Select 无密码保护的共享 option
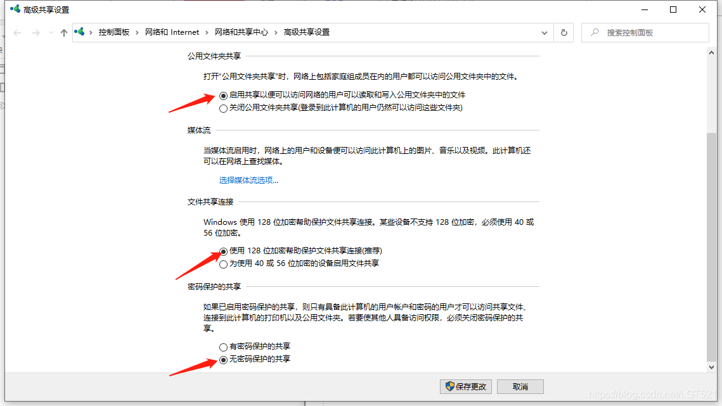Image resolution: width=722 pixels, height=406 pixels. (223, 360)
